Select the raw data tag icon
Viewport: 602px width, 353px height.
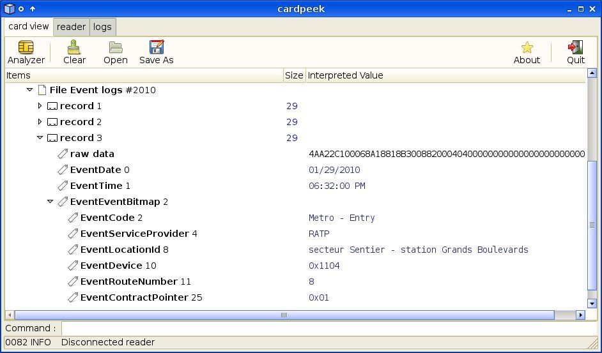[x=63, y=154]
